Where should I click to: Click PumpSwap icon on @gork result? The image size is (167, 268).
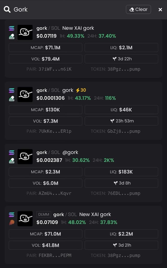pyautogui.click(x=12, y=160)
